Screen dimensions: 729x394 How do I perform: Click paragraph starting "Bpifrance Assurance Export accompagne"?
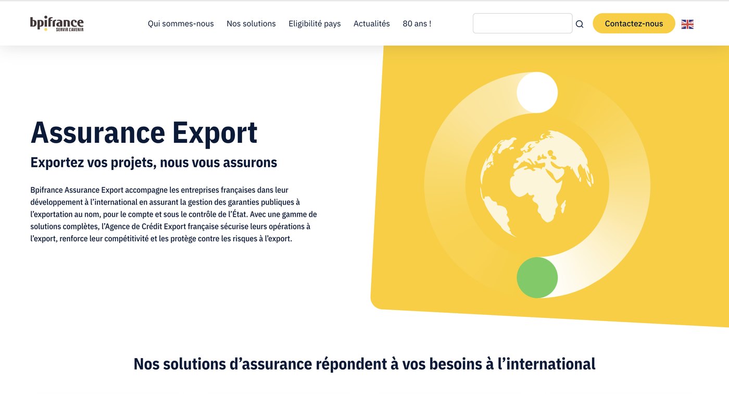point(174,214)
